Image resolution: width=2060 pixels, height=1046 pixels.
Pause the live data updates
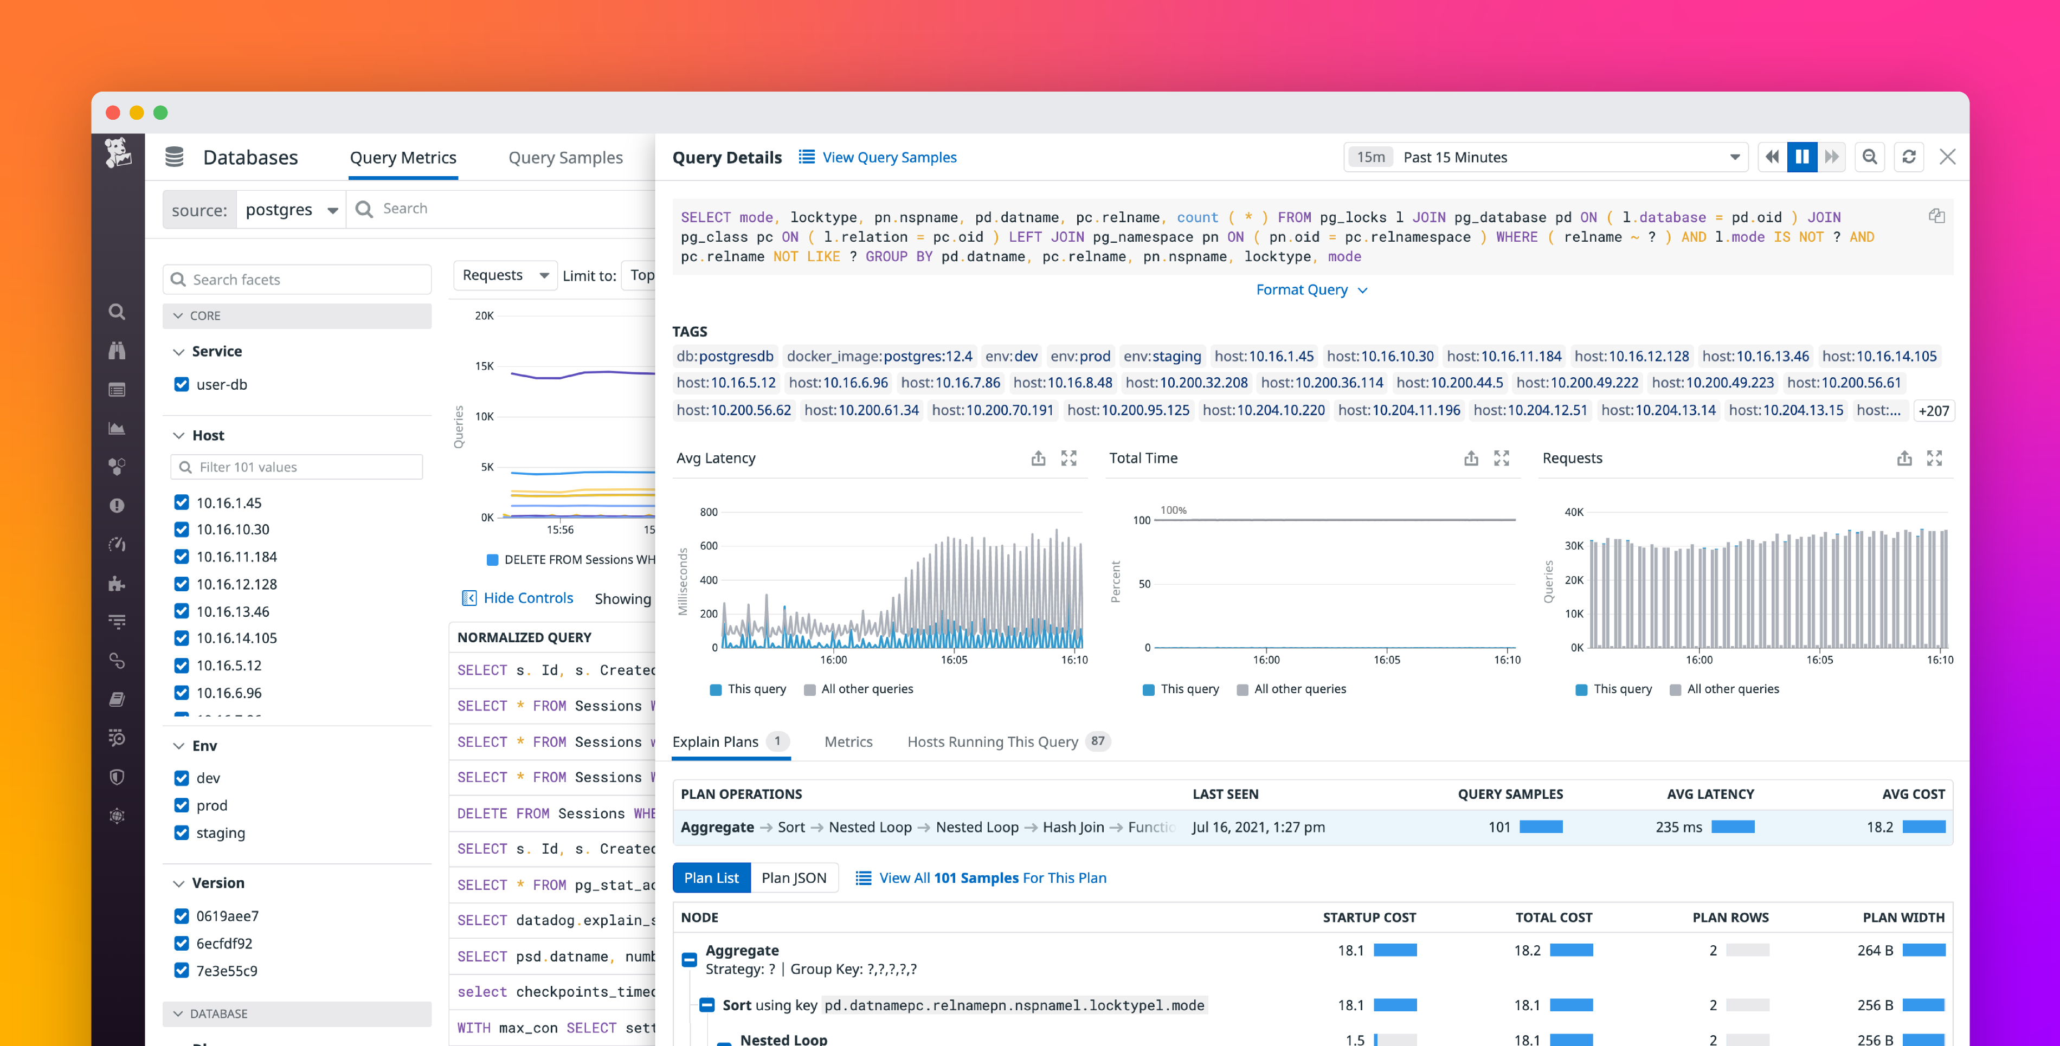[1801, 157]
